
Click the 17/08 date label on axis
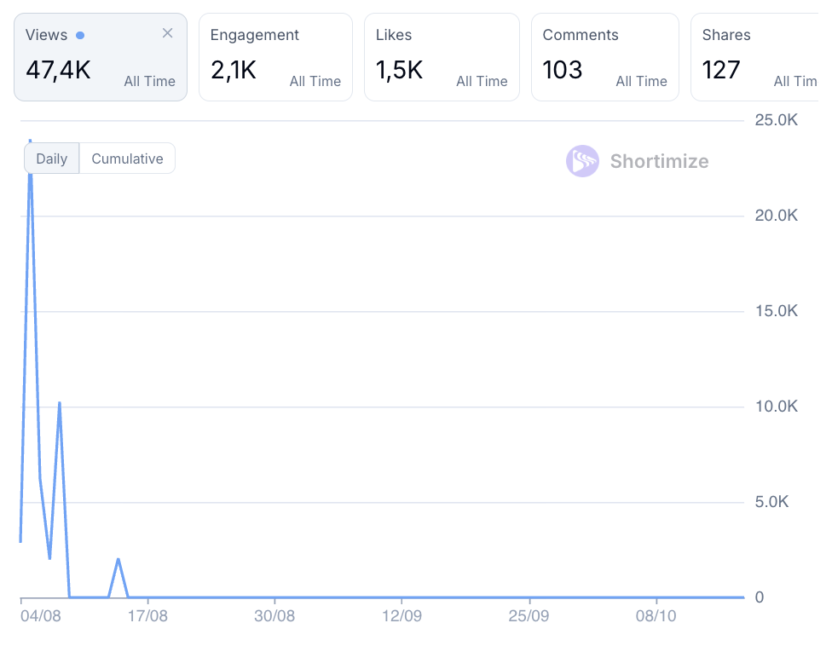click(147, 615)
